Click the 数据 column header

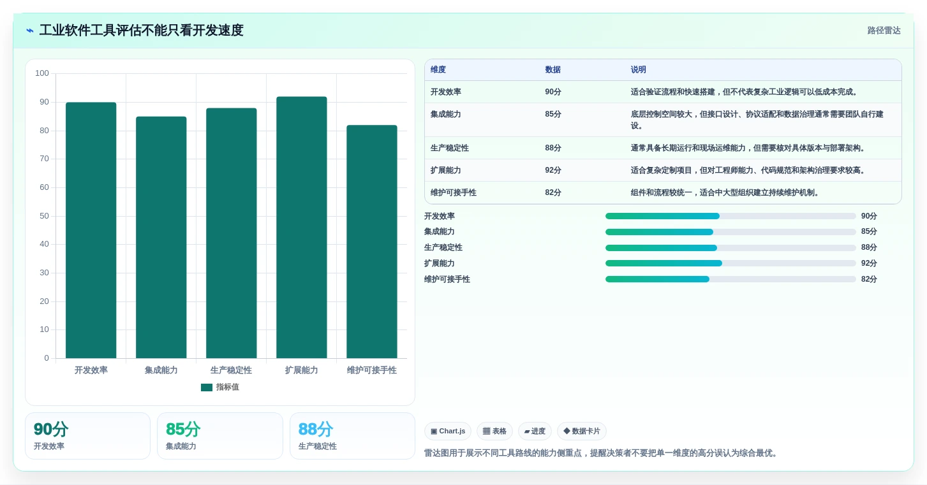click(553, 69)
